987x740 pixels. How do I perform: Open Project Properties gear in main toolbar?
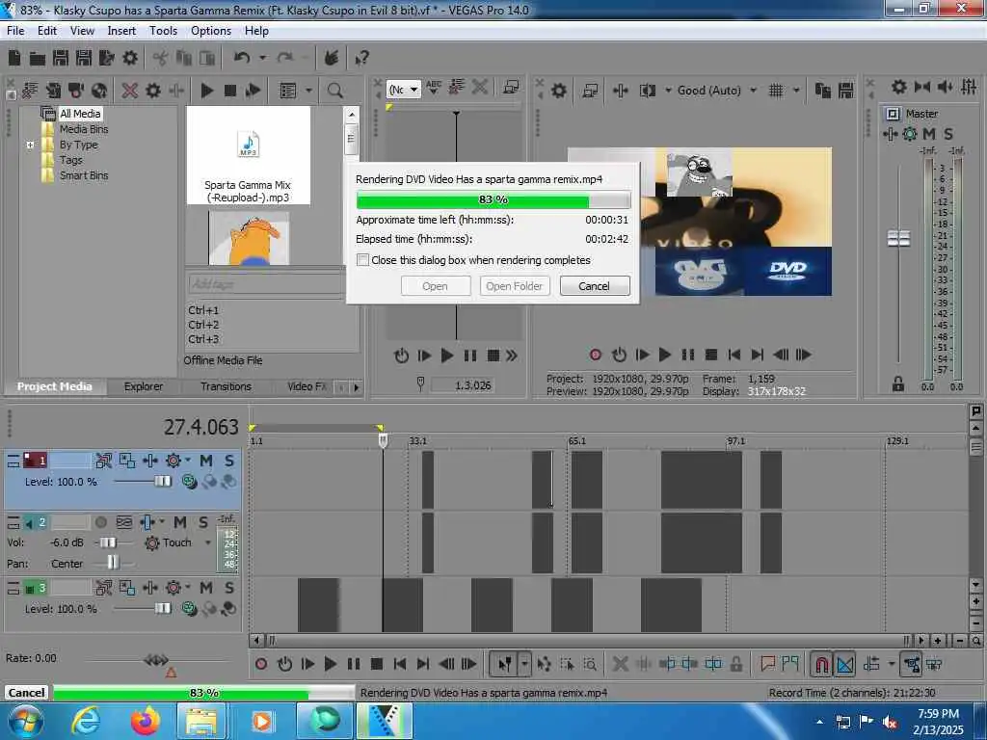[x=130, y=59]
